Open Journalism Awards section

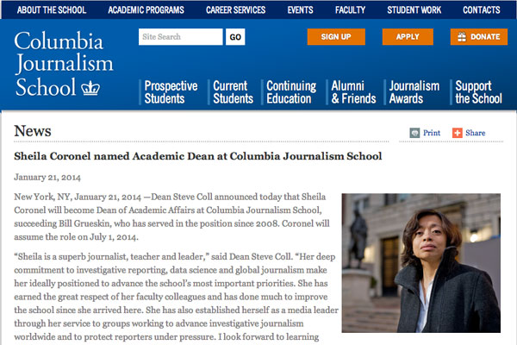pyautogui.click(x=414, y=92)
